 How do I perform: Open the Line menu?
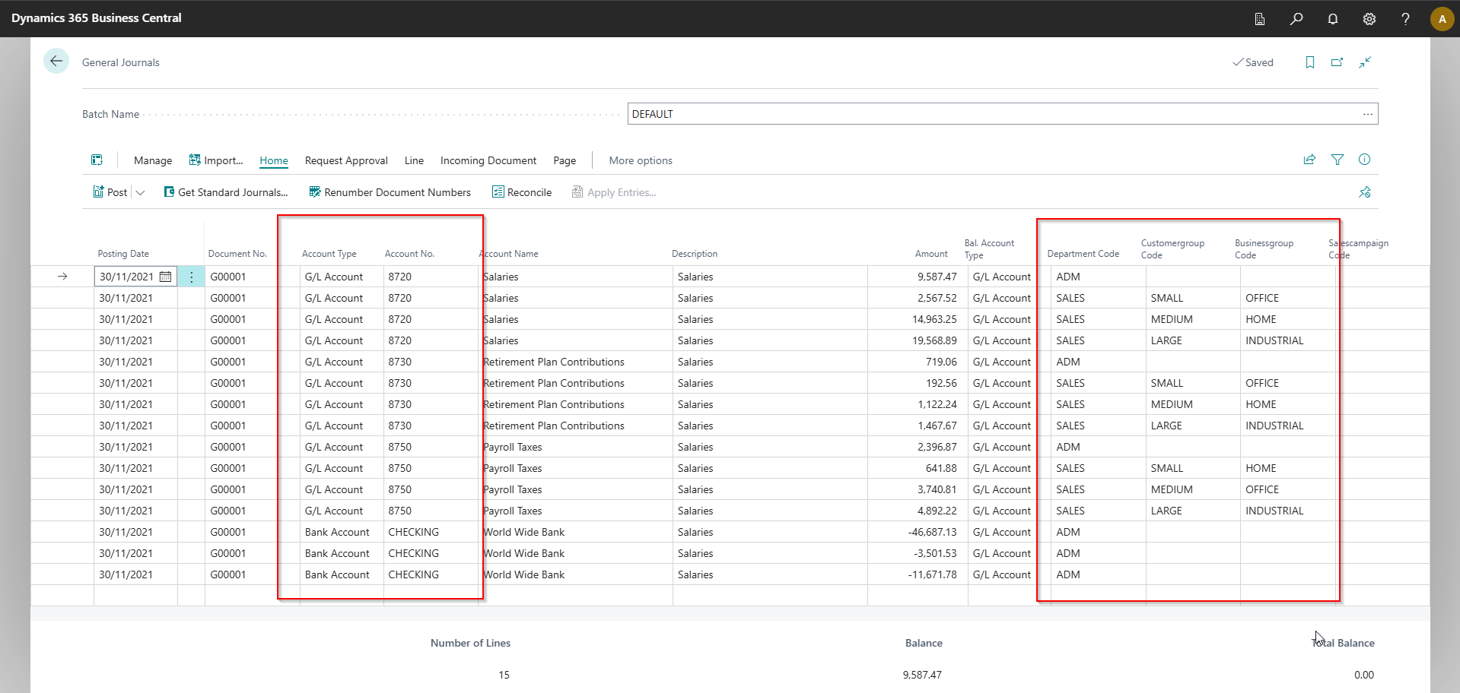pyautogui.click(x=414, y=160)
